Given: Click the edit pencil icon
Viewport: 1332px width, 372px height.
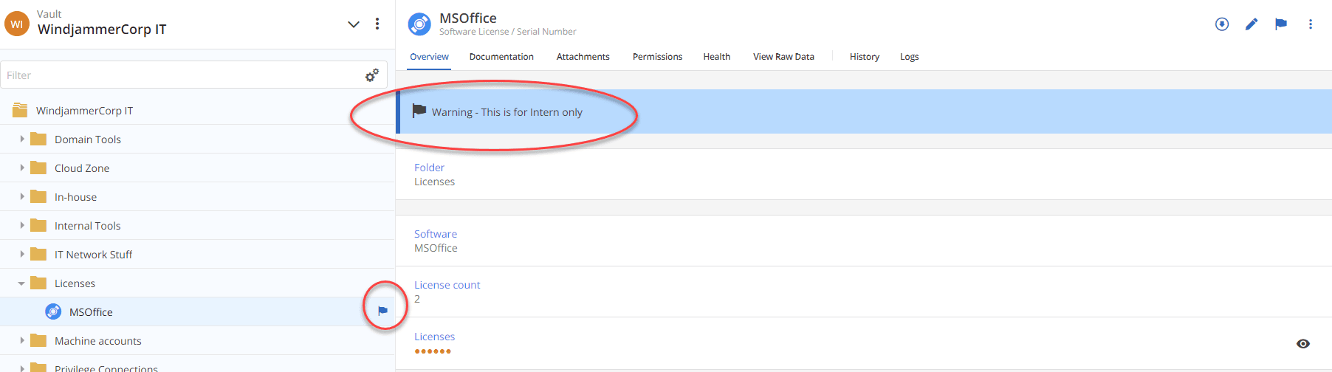Looking at the screenshot, I should click(x=1252, y=24).
